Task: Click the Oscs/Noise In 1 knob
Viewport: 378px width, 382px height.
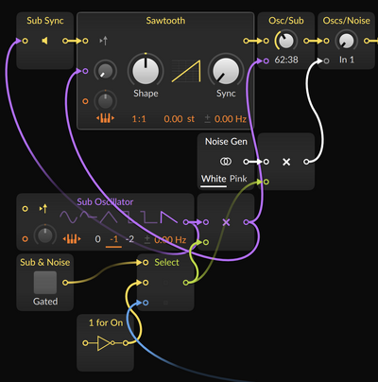Action: point(347,41)
